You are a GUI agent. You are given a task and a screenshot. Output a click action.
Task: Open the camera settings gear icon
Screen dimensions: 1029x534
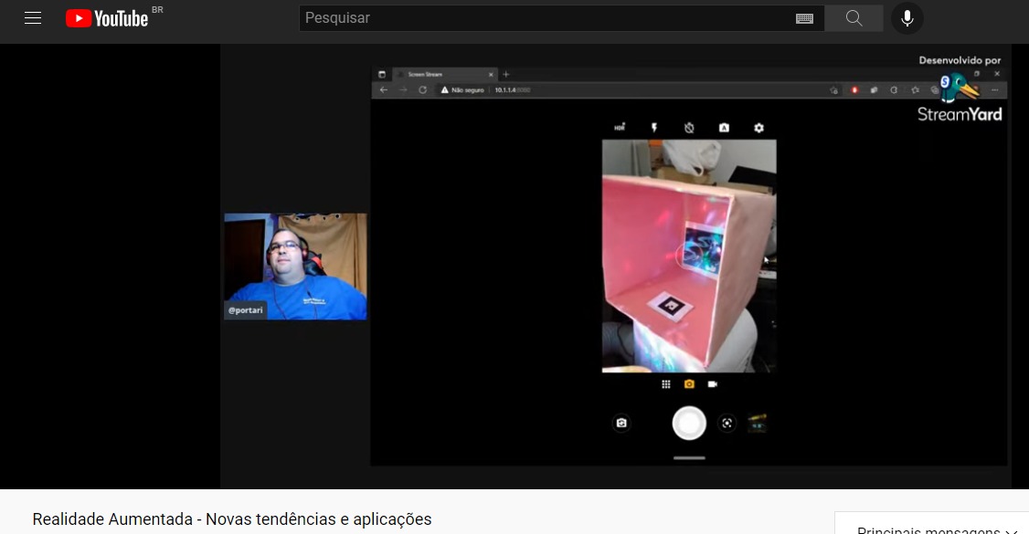click(758, 128)
